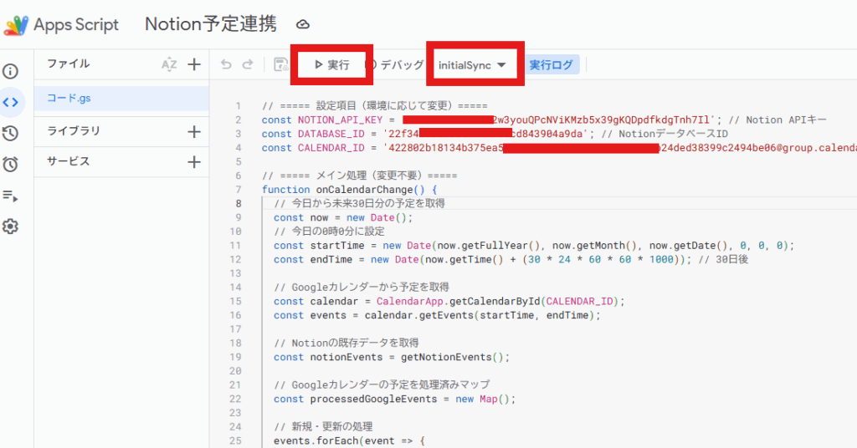Open the Executions list icon
This screenshot has width=857, height=448.
(x=10, y=196)
